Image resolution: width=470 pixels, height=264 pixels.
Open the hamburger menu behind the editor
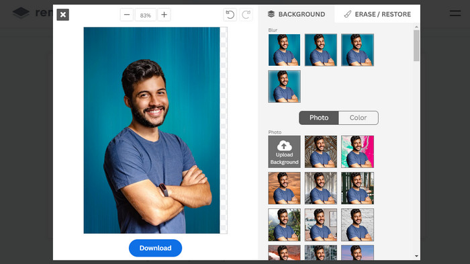tap(455, 13)
